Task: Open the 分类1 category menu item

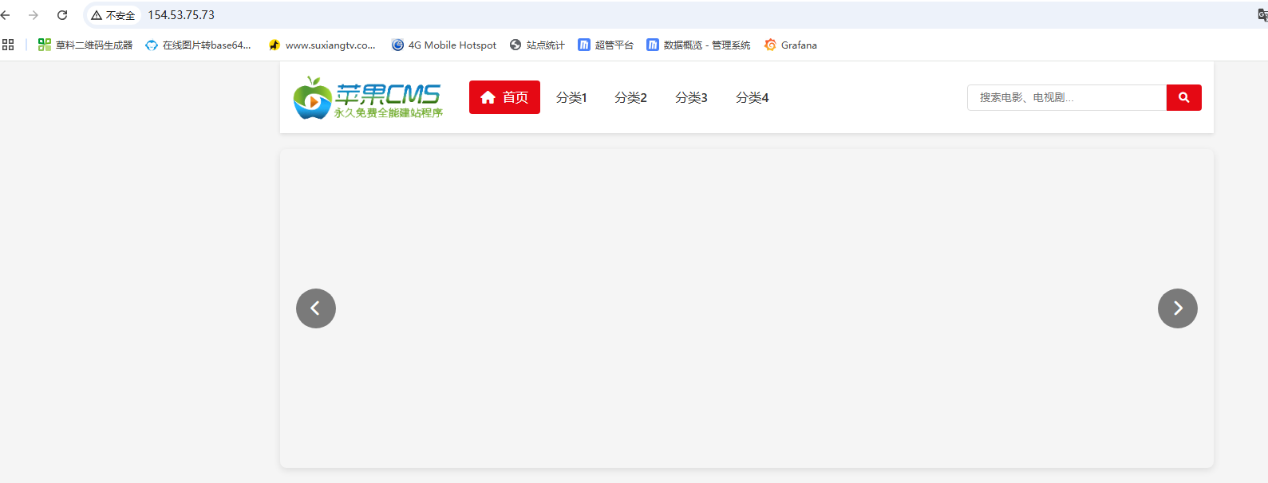Action: click(x=571, y=97)
